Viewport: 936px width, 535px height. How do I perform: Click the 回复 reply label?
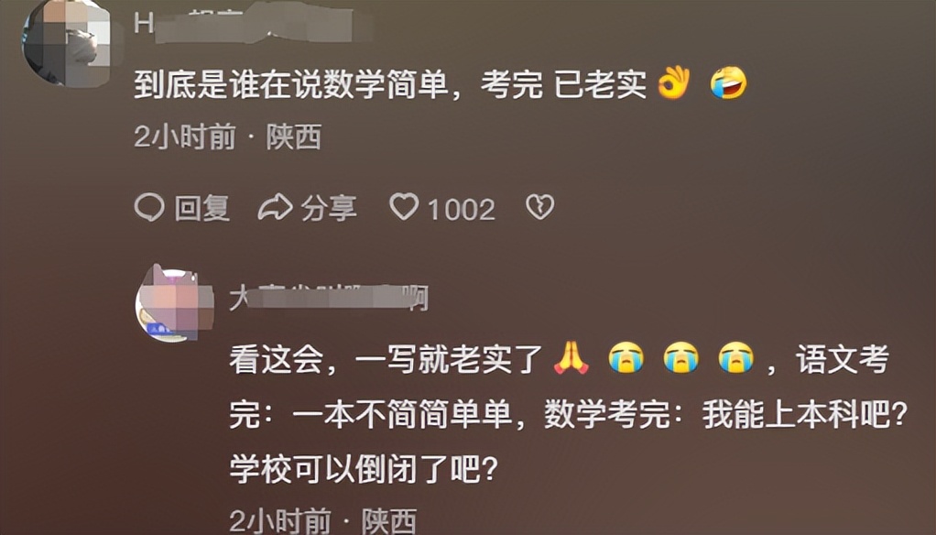point(201,208)
